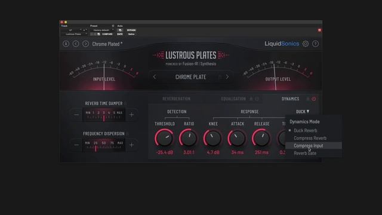Click the SAFE button

pyautogui.click(x=120, y=35)
